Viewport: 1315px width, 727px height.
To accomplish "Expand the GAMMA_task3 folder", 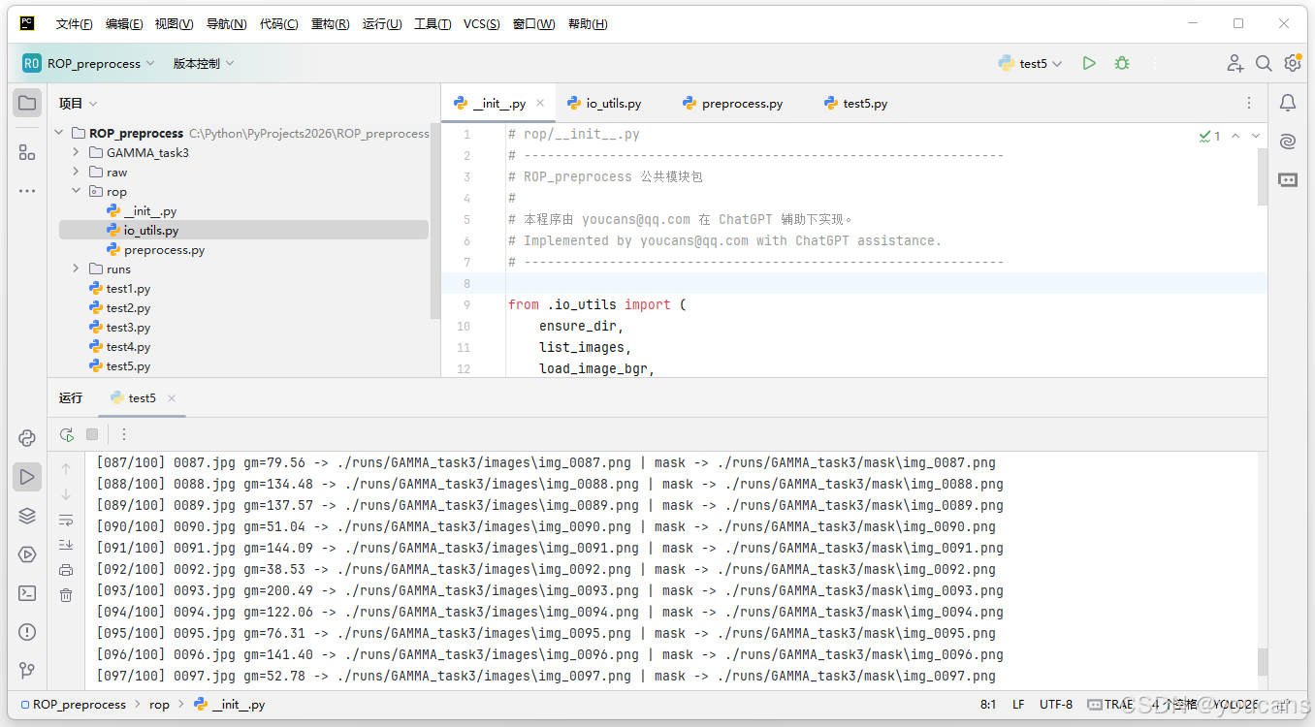I will [x=76, y=152].
